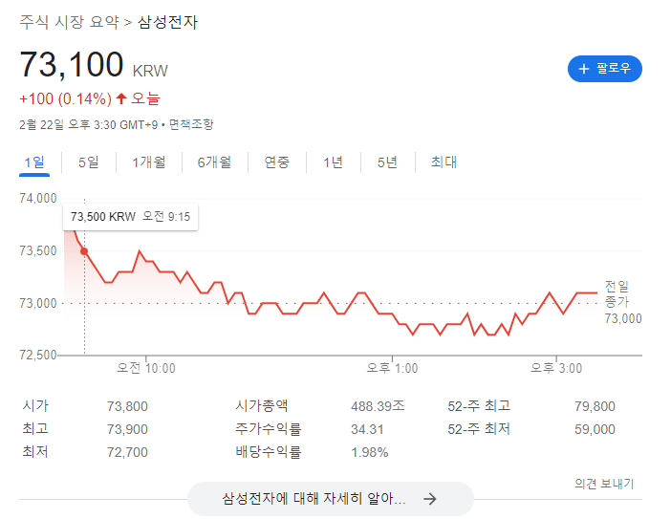Viewport: 671px width, 519px height.
Task: Open the 최대 maximum range tab
Action: point(444,162)
